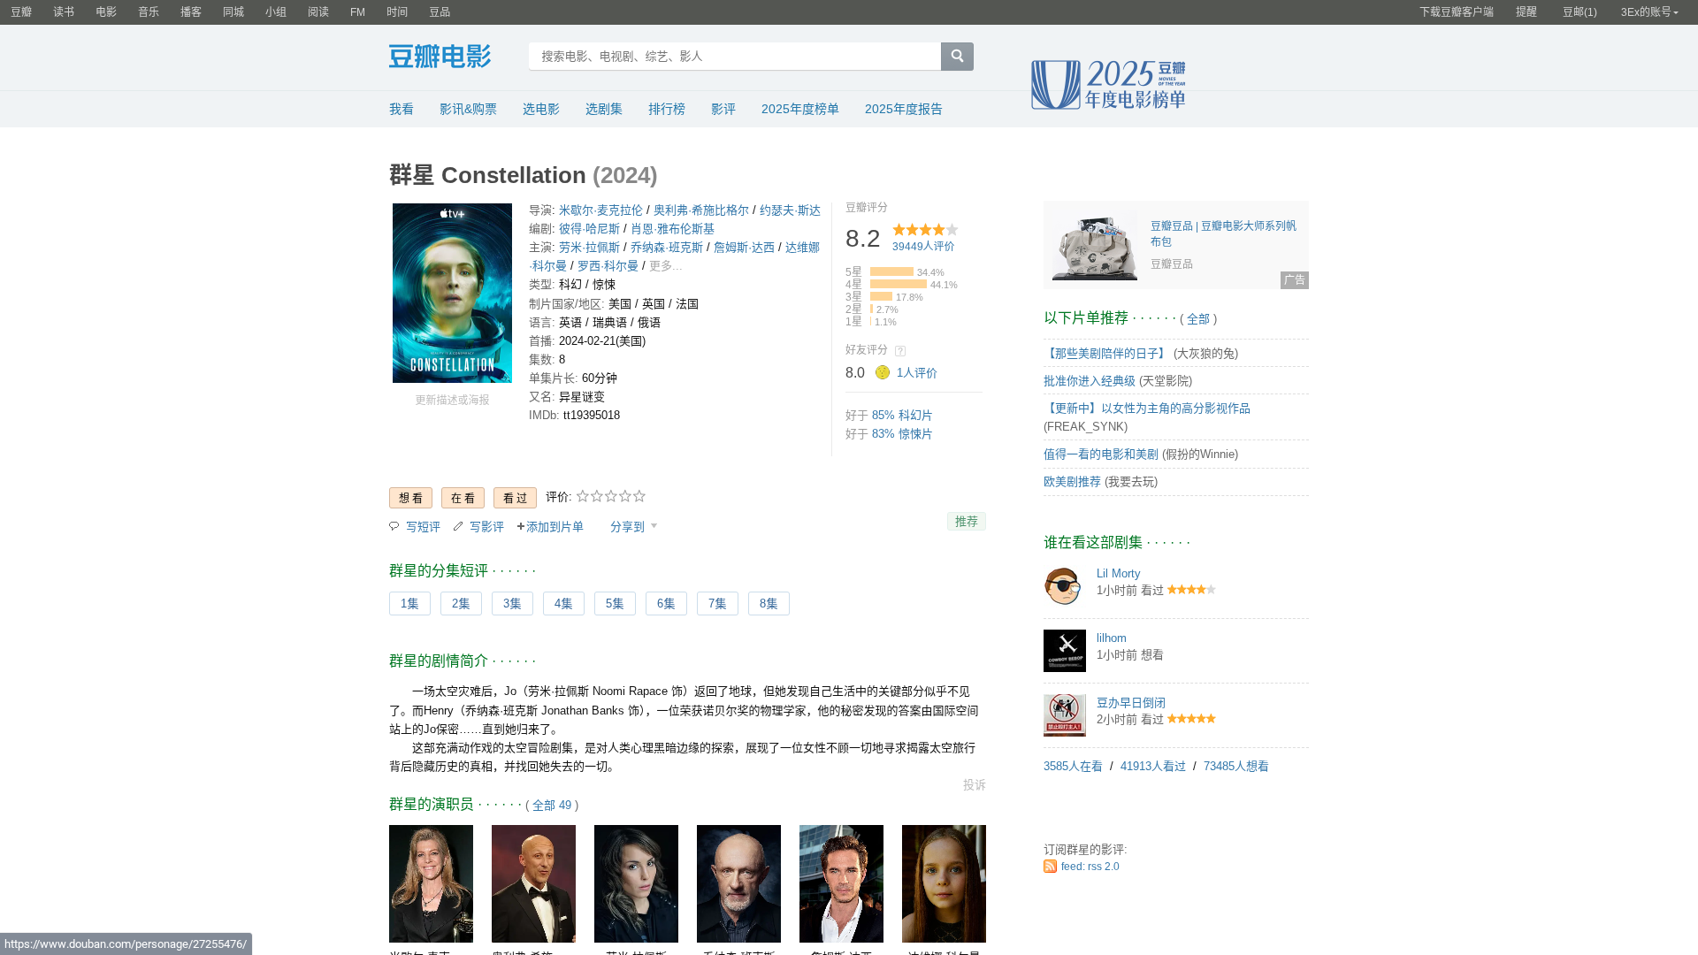Rate the show two stars
1698x955 pixels.
(597, 496)
